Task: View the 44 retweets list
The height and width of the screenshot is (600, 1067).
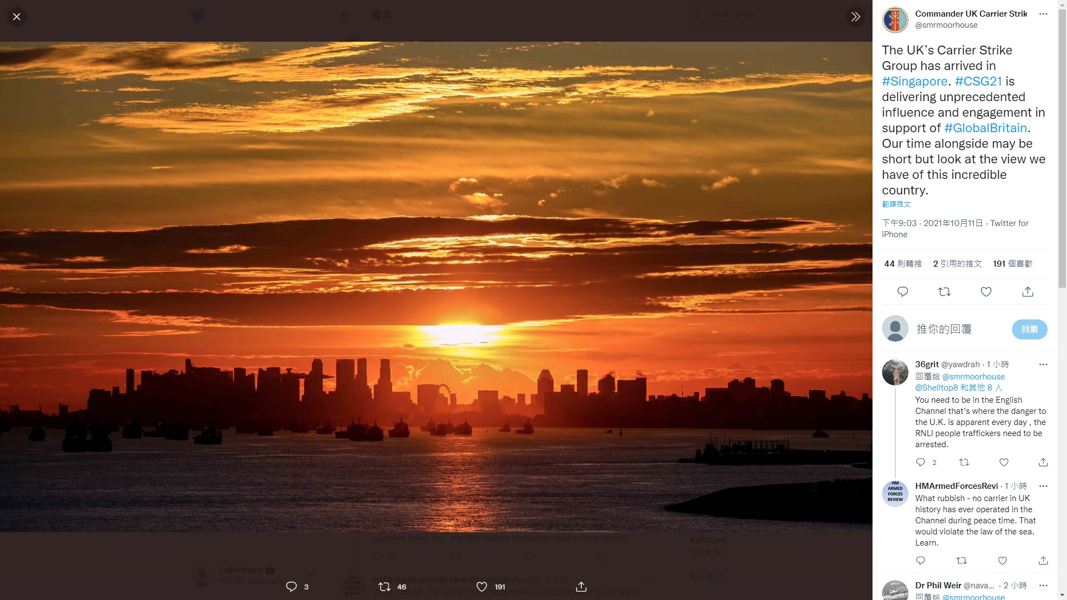Action: pos(903,264)
